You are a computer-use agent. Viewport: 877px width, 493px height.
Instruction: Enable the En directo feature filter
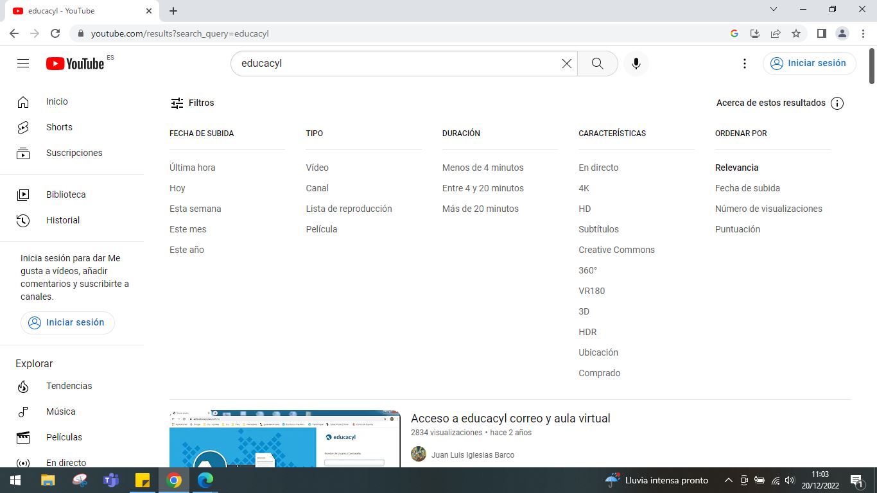tap(598, 168)
